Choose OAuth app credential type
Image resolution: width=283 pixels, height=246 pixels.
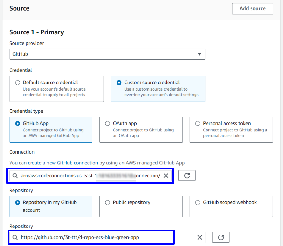click(108, 123)
